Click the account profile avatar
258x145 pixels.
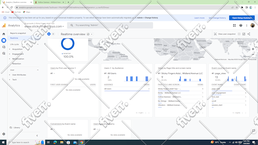click(x=253, y=25)
